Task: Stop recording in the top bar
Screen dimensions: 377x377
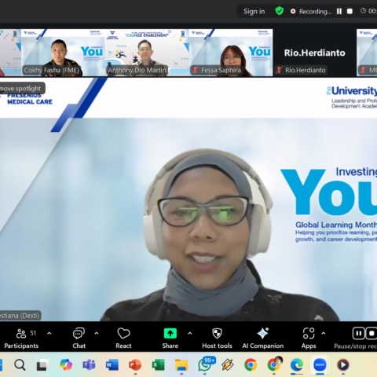Action: click(x=350, y=11)
